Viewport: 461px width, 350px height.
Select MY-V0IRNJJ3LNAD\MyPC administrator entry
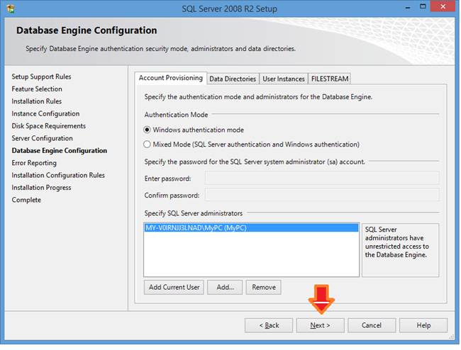point(251,227)
